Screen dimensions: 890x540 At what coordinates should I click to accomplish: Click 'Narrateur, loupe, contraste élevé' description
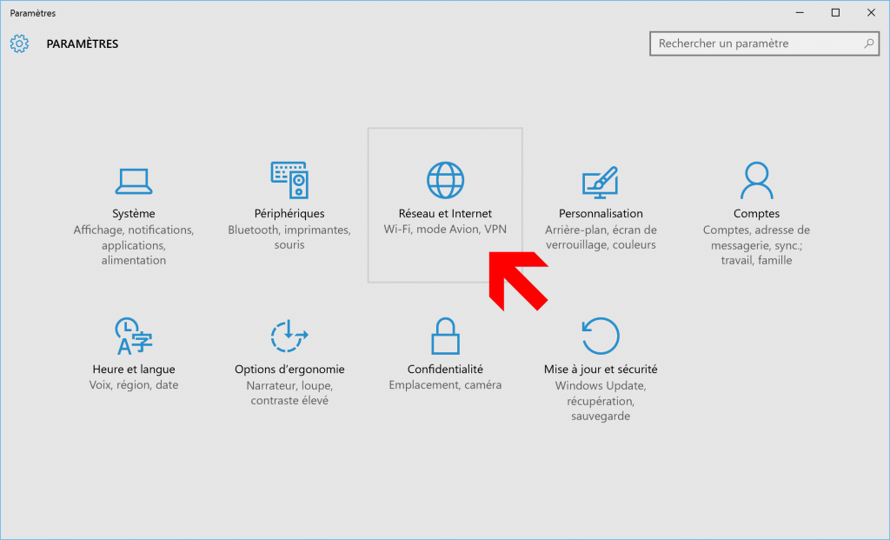[x=289, y=393]
